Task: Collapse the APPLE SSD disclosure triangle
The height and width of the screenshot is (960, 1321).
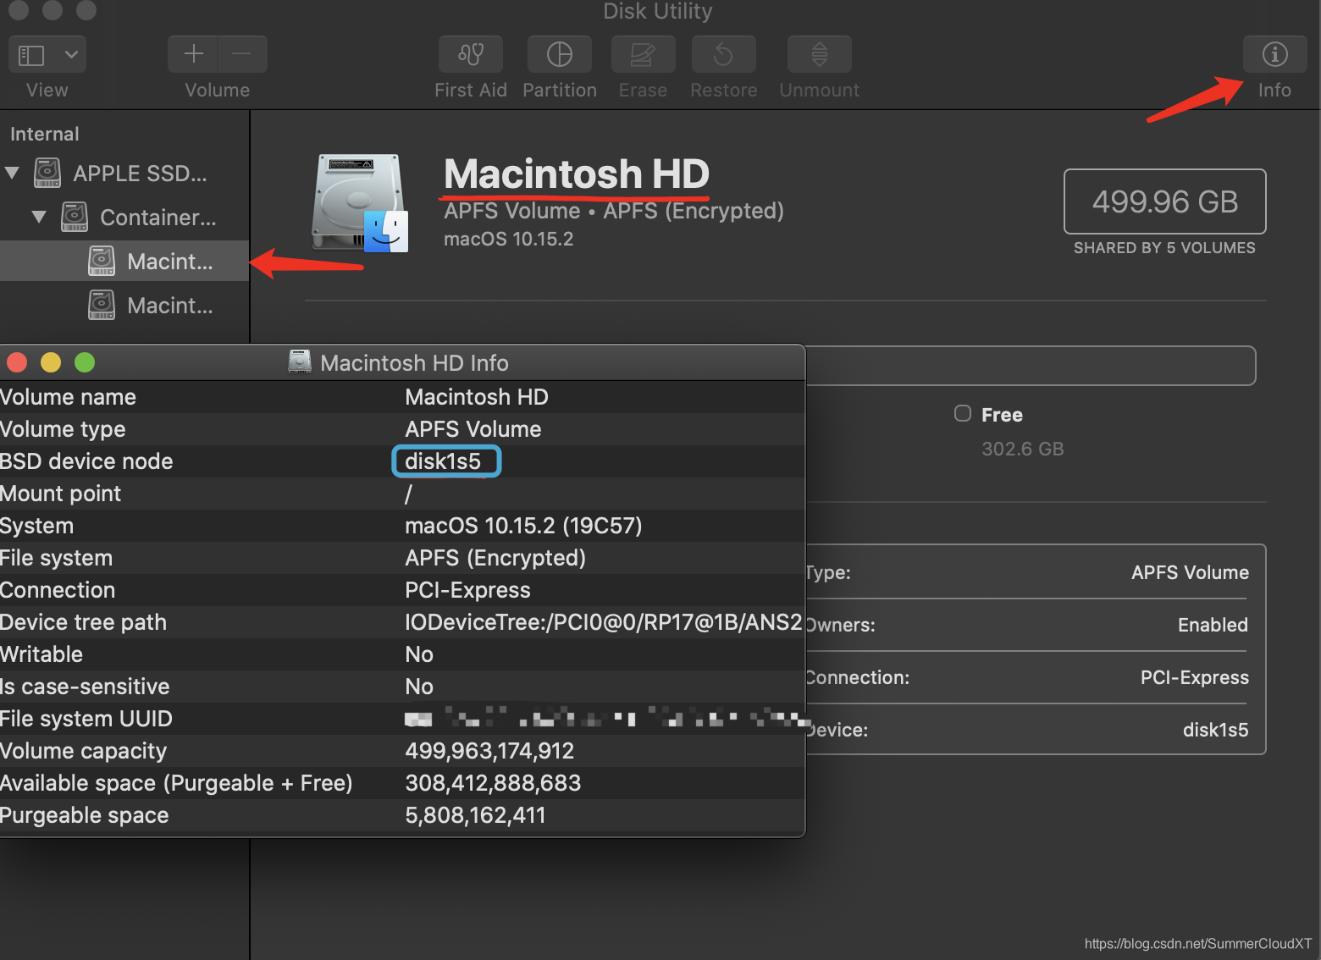Action: point(12,173)
